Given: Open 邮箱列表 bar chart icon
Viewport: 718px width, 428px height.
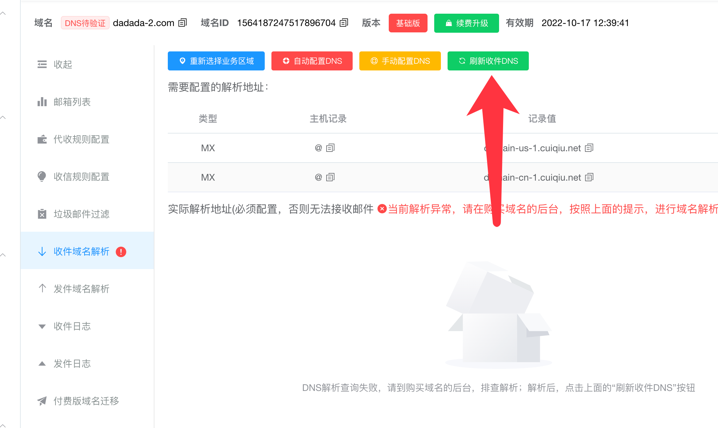Looking at the screenshot, I should click(42, 102).
